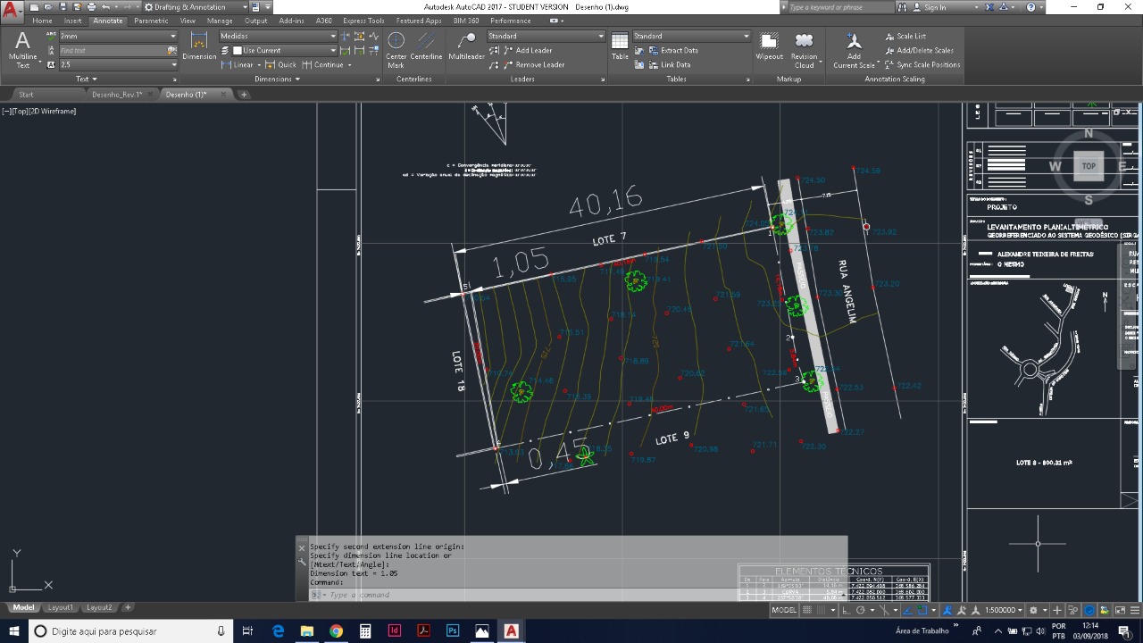1143x643 pixels.
Task: Click Add Current Scale icon
Action: tap(854, 48)
